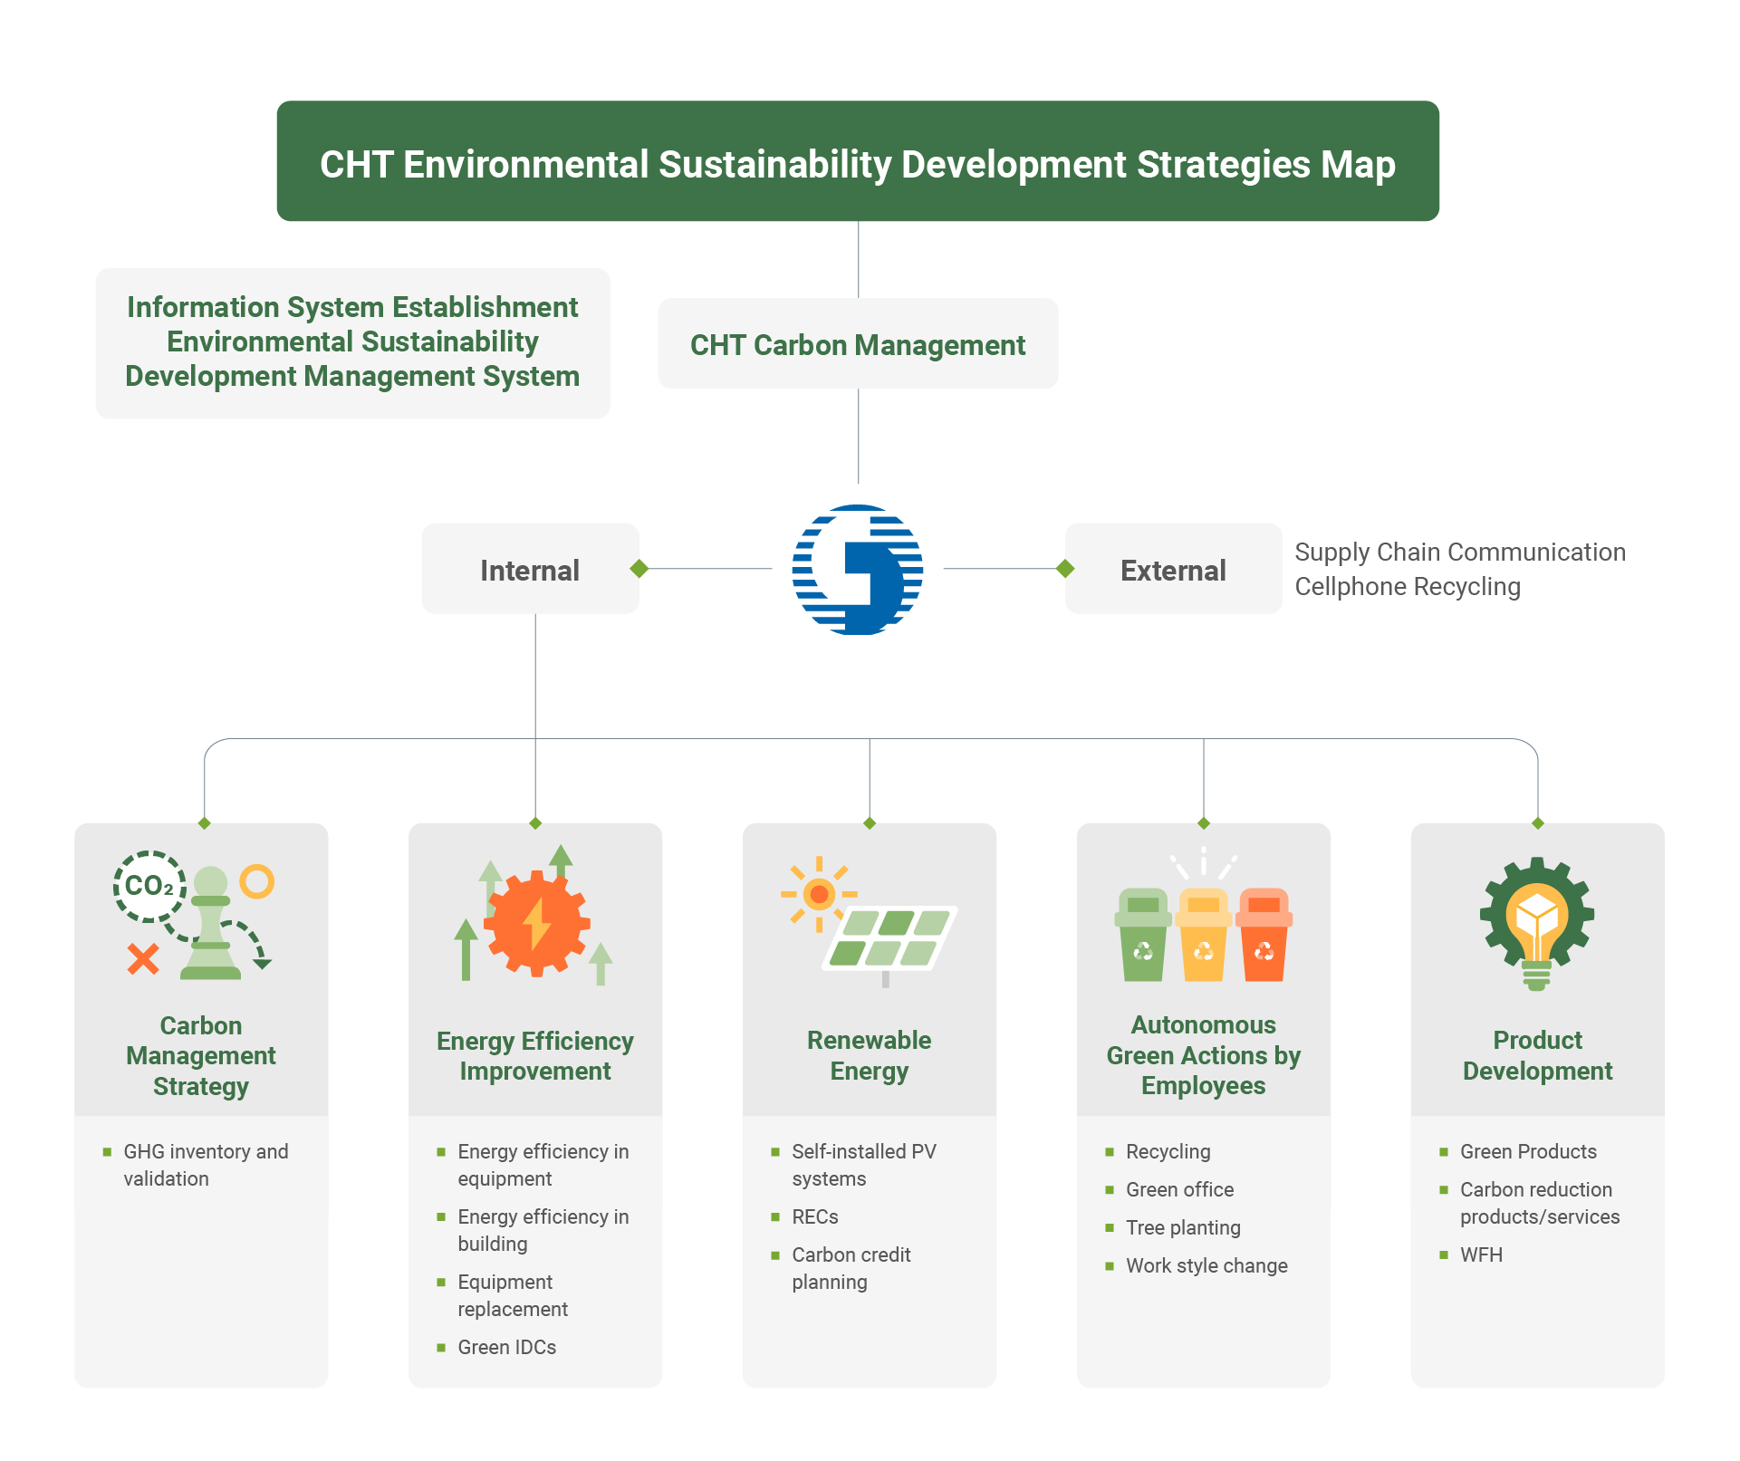Click 'Work style change' list item
The height and width of the screenshot is (1461, 1740).
click(x=1206, y=1266)
